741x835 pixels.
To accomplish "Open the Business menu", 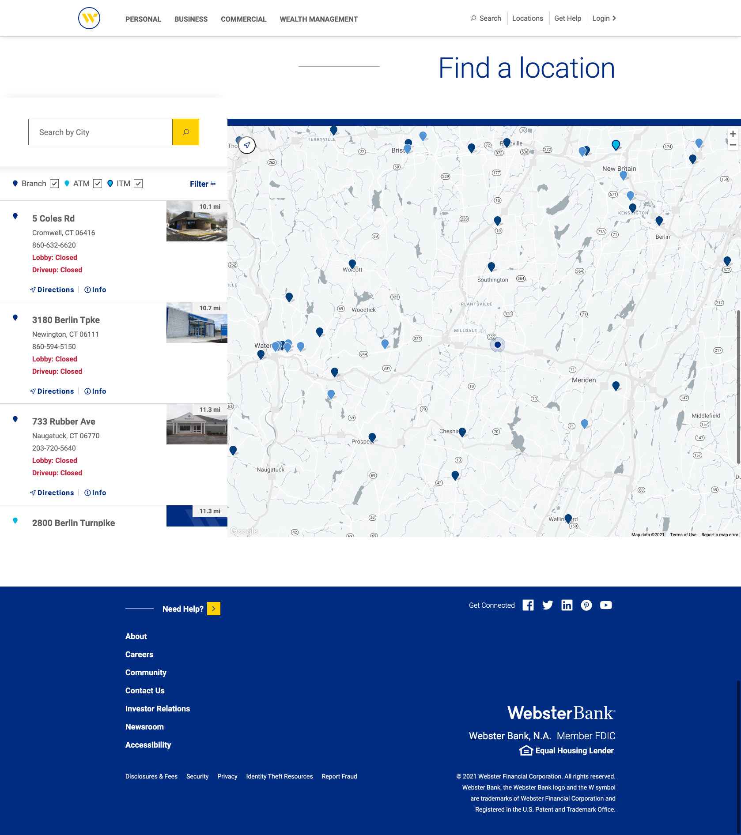I will tap(191, 19).
